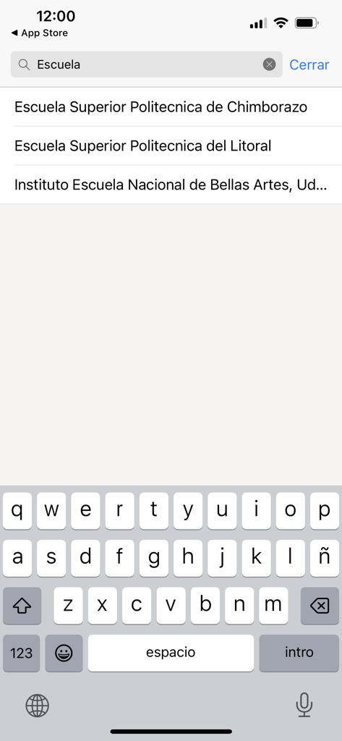342x741 pixels.
Task: Clear the search field text
Action: [269, 64]
